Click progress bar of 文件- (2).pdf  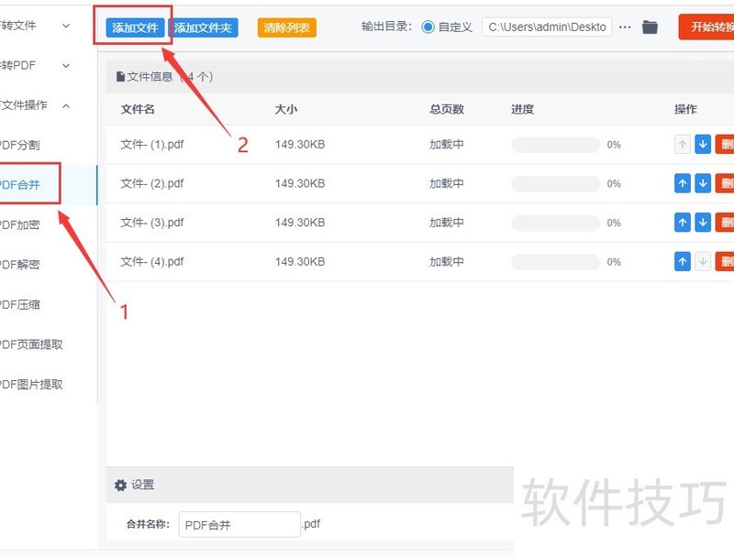tap(556, 183)
